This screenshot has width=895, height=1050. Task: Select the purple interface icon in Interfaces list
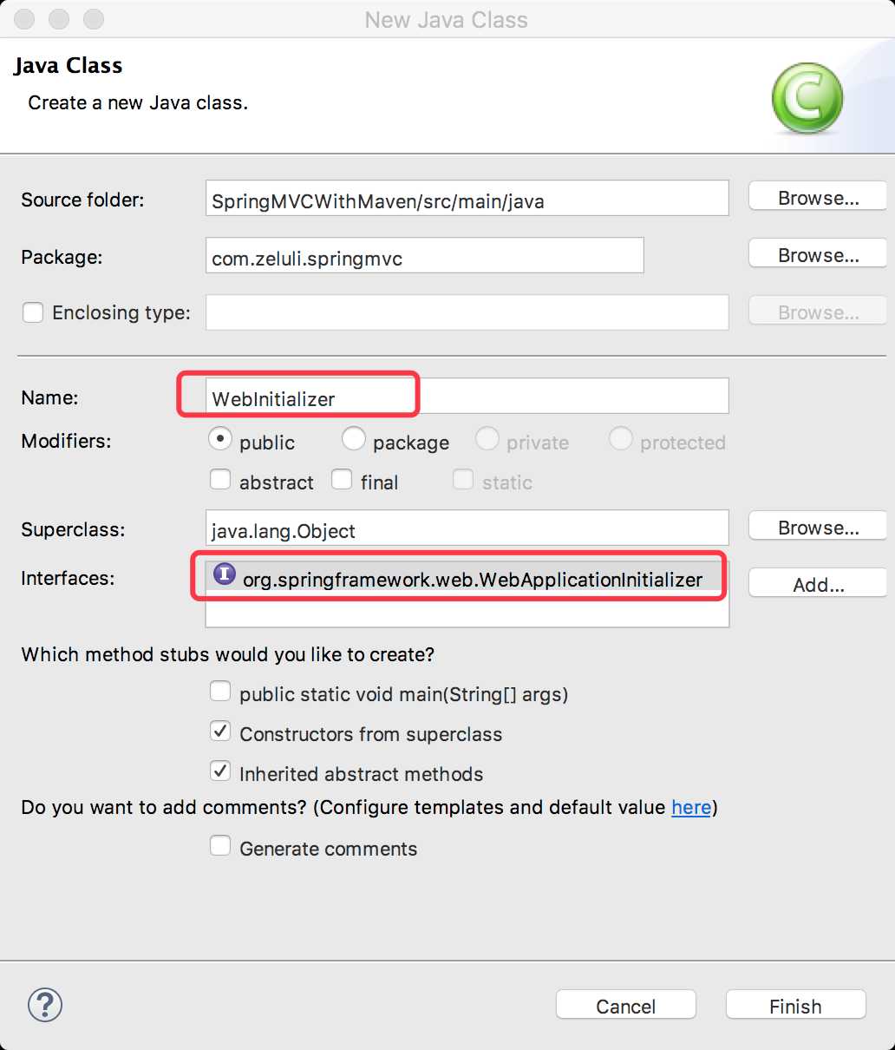225,574
